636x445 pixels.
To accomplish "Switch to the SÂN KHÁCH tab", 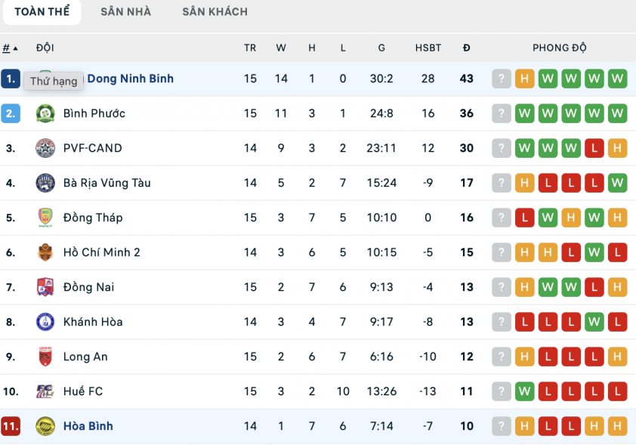I will (x=215, y=12).
